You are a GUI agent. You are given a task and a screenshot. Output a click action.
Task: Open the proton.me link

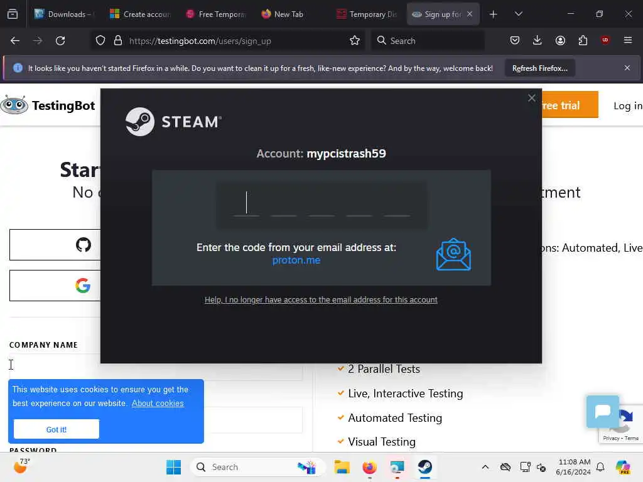(x=296, y=260)
